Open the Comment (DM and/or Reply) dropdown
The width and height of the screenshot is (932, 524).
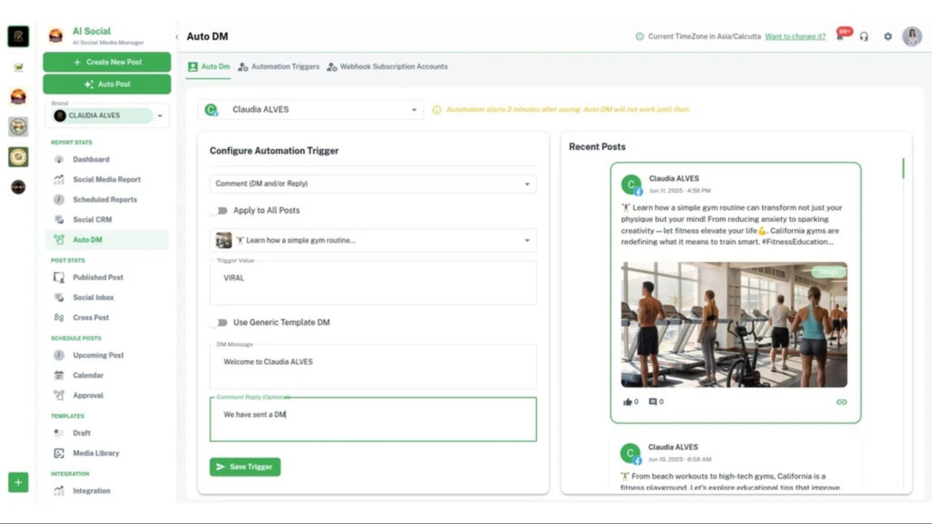pyautogui.click(x=373, y=184)
